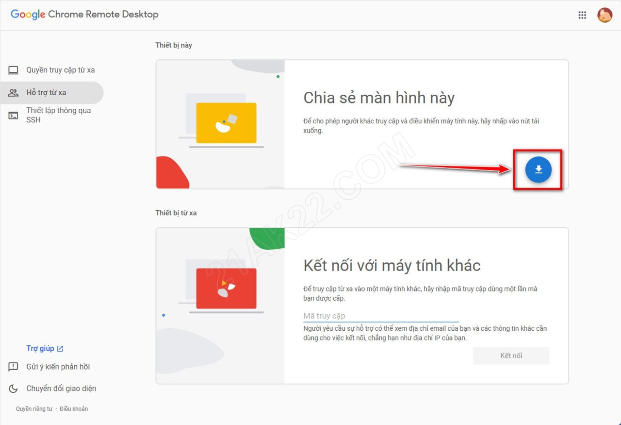Click the people icon for remote support
Image resolution: width=621 pixels, height=425 pixels.
[13, 92]
